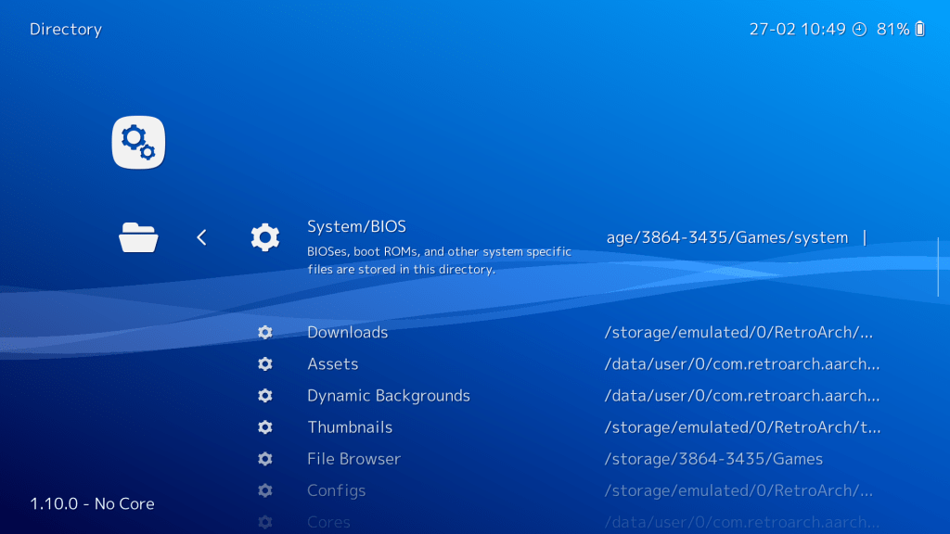The height and width of the screenshot is (534, 950).
Task: Click the 1.10.0 - No Core version label
Action: click(93, 503)
